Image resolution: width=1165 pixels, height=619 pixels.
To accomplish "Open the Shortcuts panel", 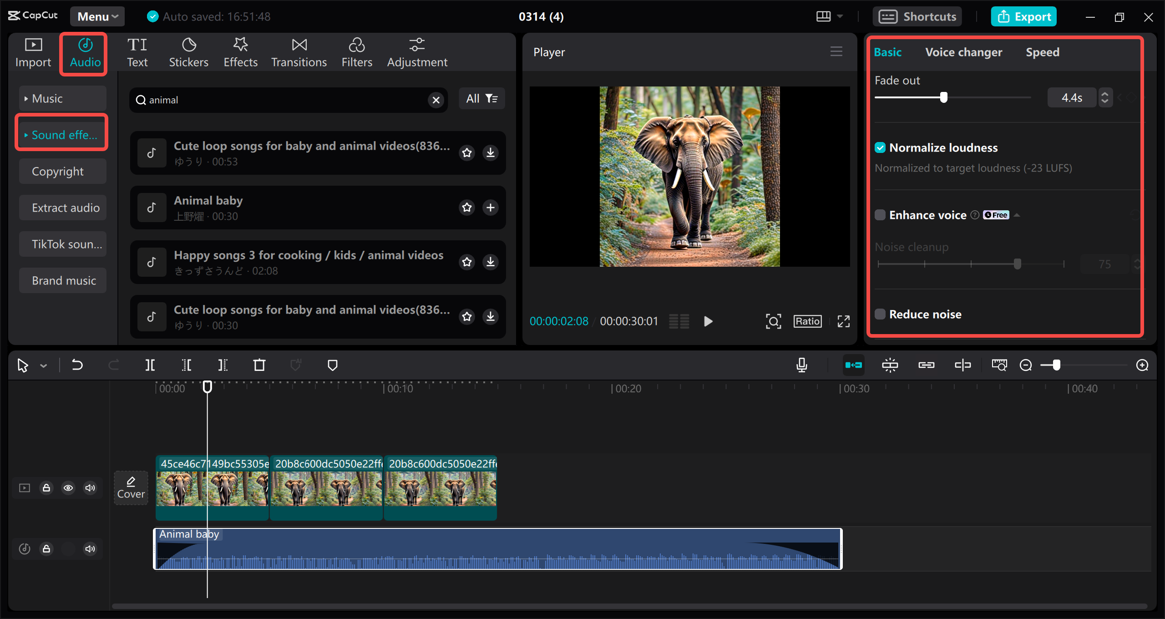I will (x=917, y=16).
